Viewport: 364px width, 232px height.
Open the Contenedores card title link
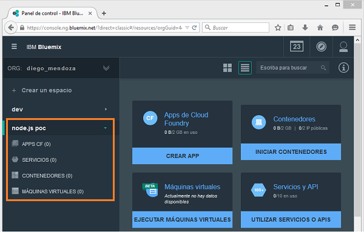coord(294,119)
